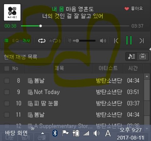Image resolution: width=151 pixels, height=141 pixels.
Task: Go back to the previous track
Action: (x=116, y=41)
